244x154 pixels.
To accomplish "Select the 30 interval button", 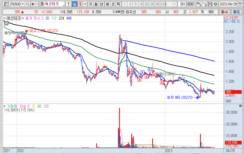I will (152, 4).
